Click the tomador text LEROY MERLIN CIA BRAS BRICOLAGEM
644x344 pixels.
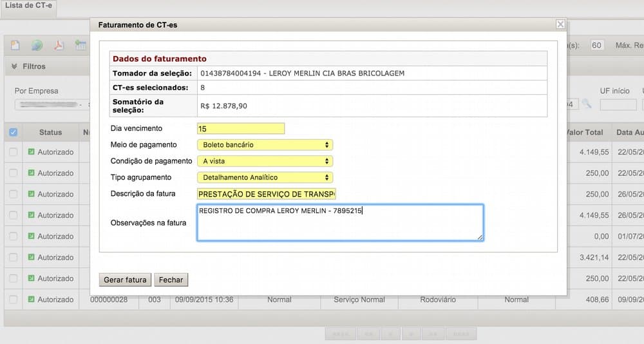pos(336,73)
